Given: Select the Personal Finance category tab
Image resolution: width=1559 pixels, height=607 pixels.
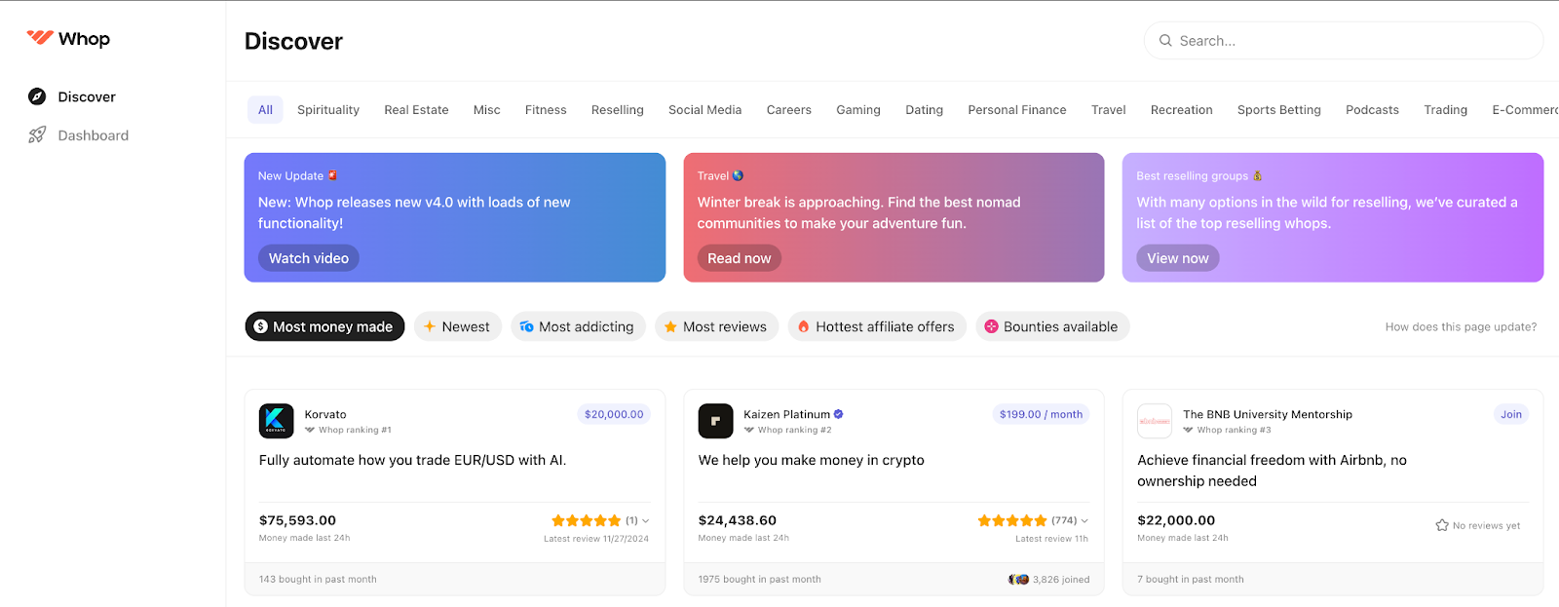Looking at the screenshot, I should (x=1017, y=110).
